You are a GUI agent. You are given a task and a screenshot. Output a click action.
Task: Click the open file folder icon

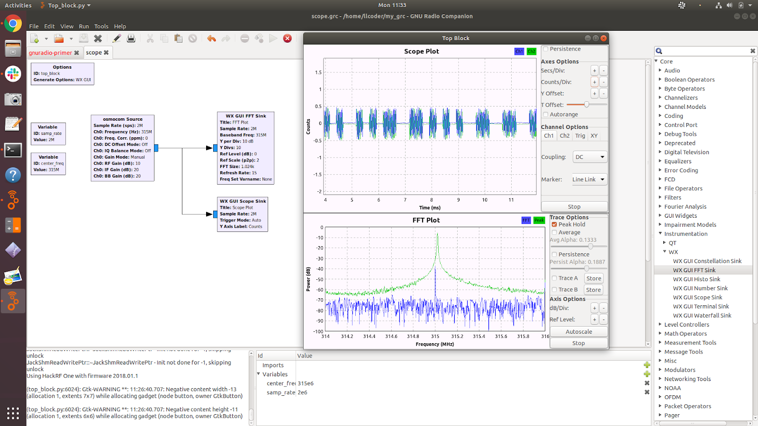(x=59, y=38)
